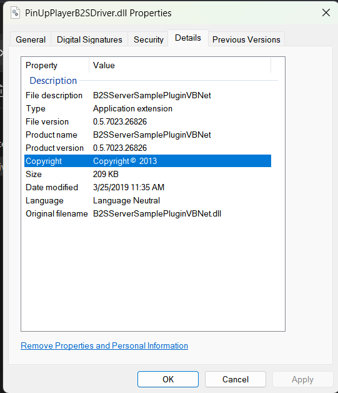Click the DLL file icon in title bar
The image size is (338, 393).
(15, 13)
